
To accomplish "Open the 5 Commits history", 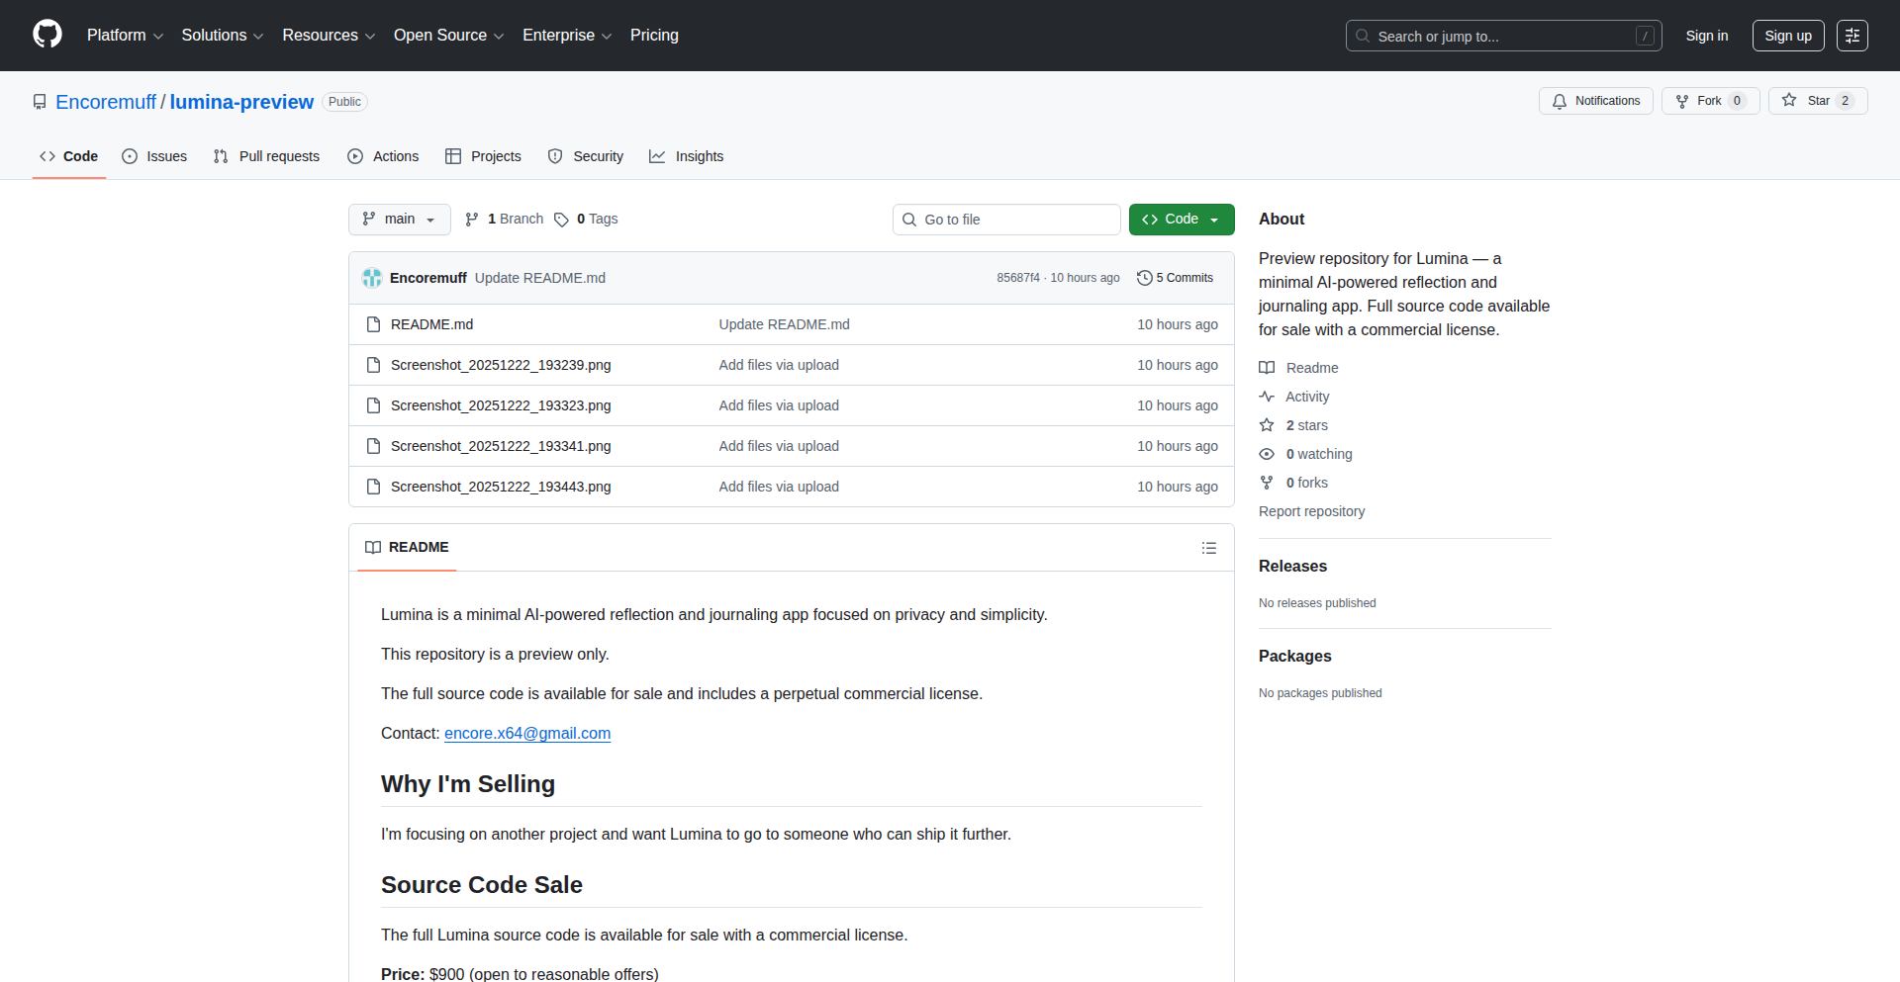I will click(x=1175, y=278).
